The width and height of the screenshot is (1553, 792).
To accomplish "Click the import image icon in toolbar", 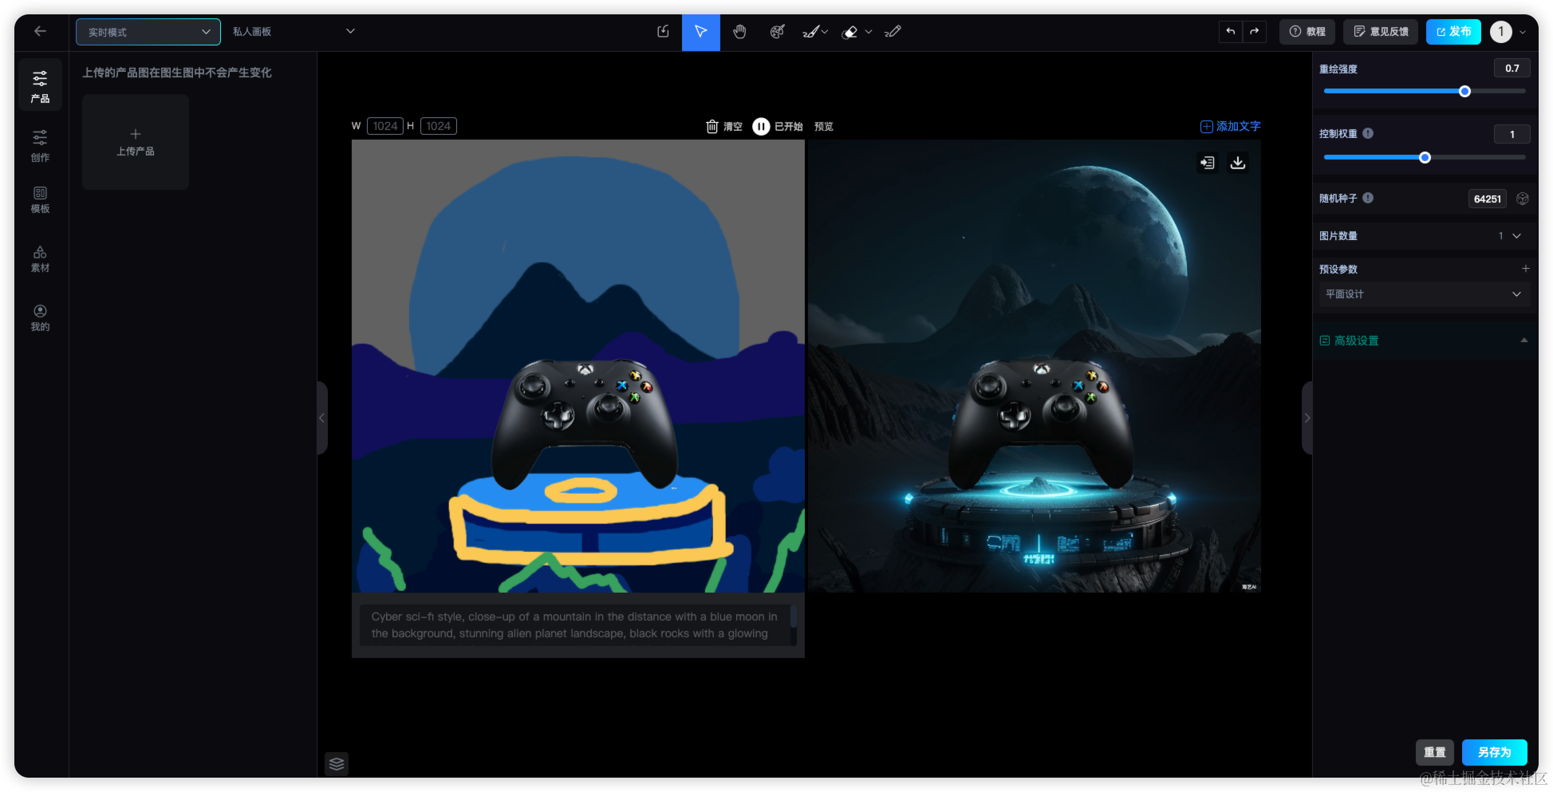I will pyautogui.click(x=663, y=31).
